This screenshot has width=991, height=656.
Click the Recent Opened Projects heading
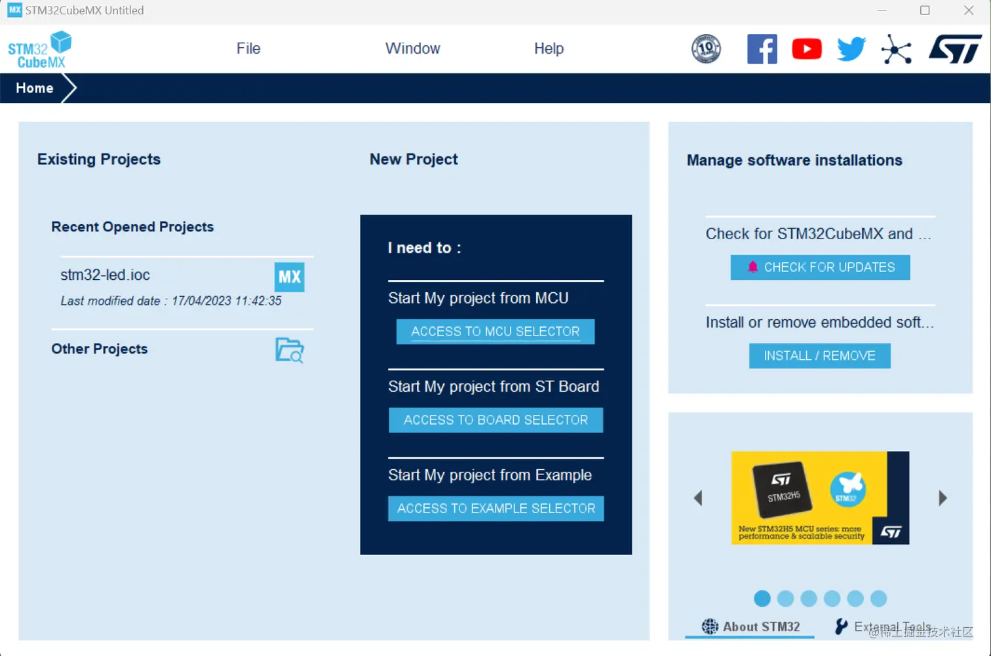(x=132, y=227)
